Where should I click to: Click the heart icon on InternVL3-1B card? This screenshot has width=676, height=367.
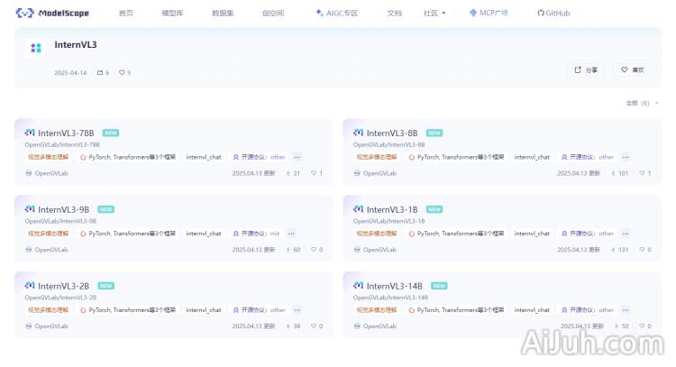[x=642, y=250]
